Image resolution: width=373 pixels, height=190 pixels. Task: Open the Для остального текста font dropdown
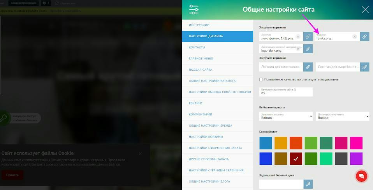(x=342, y=116)
